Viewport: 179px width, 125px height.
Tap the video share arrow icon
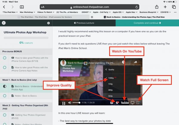pos(135,62)
